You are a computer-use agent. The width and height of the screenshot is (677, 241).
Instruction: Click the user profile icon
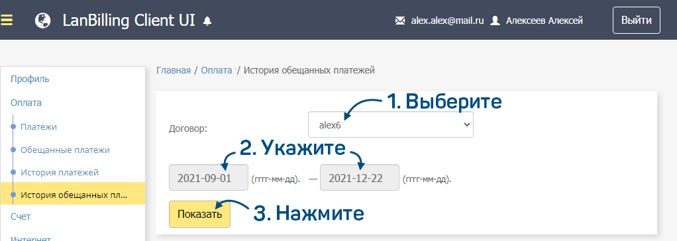coord(495,21)
